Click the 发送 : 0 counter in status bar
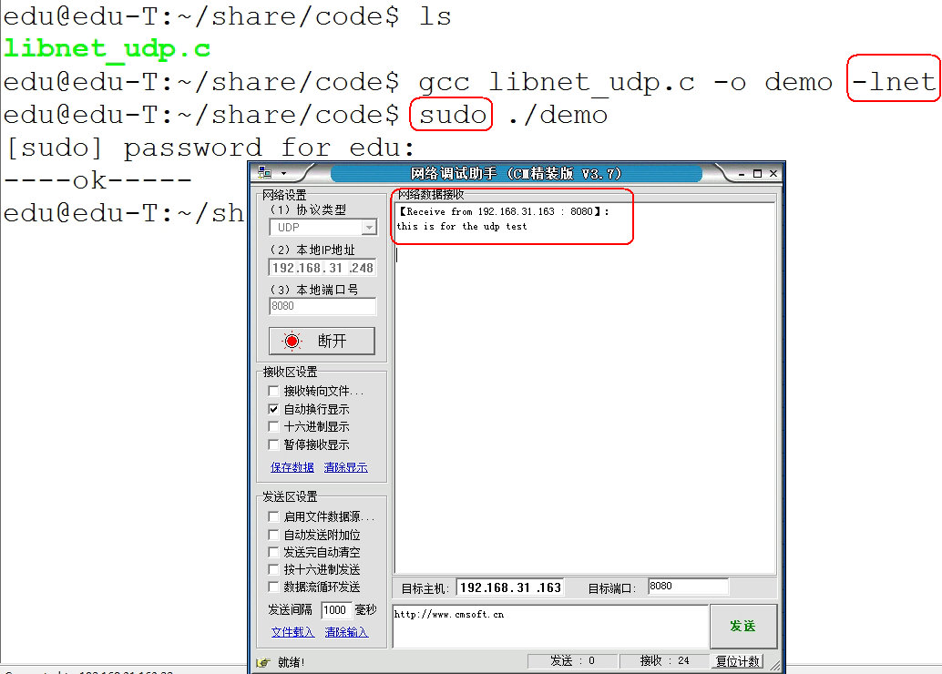942x674 pixels. pyautogui.click(x=572, y=660)
